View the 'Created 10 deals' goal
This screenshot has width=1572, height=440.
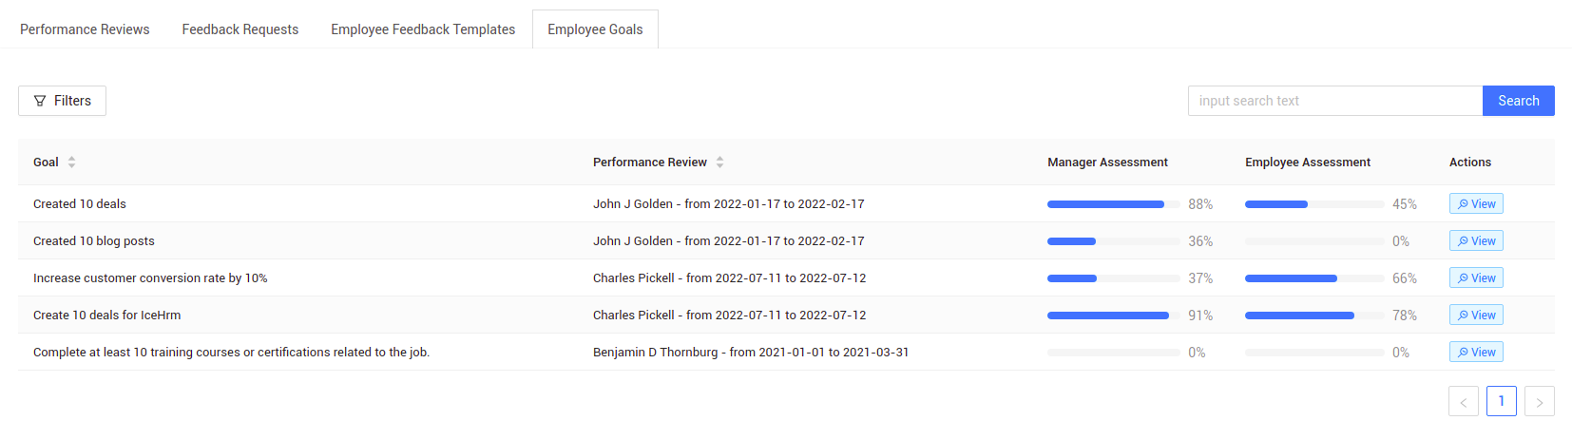[1476, 204]
